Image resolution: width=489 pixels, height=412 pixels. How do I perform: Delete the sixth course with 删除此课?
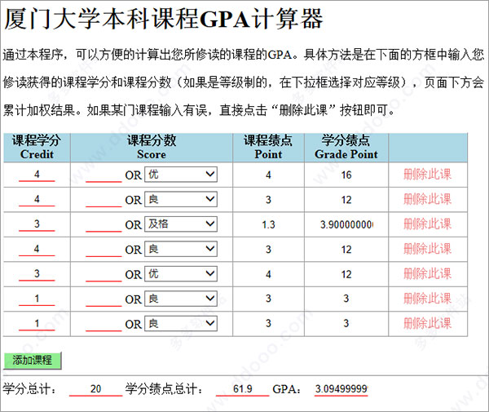428,299
